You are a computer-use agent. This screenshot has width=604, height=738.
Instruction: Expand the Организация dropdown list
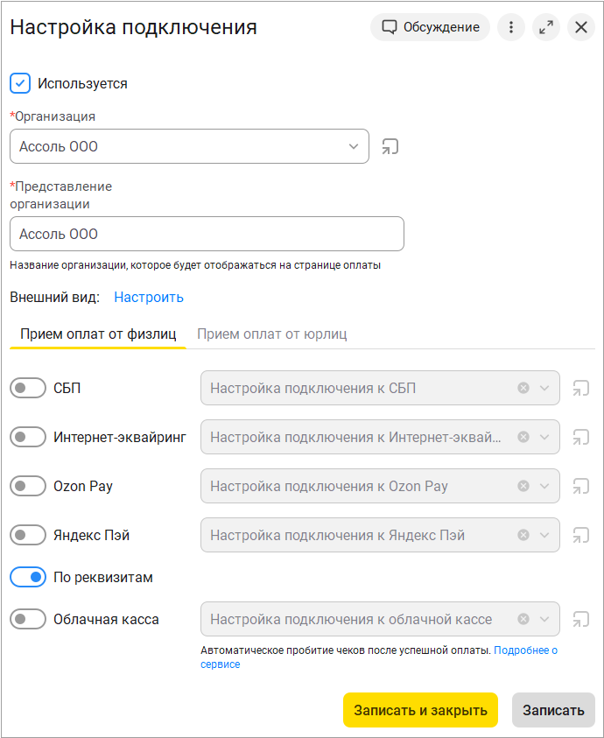(x=354, y=146)
